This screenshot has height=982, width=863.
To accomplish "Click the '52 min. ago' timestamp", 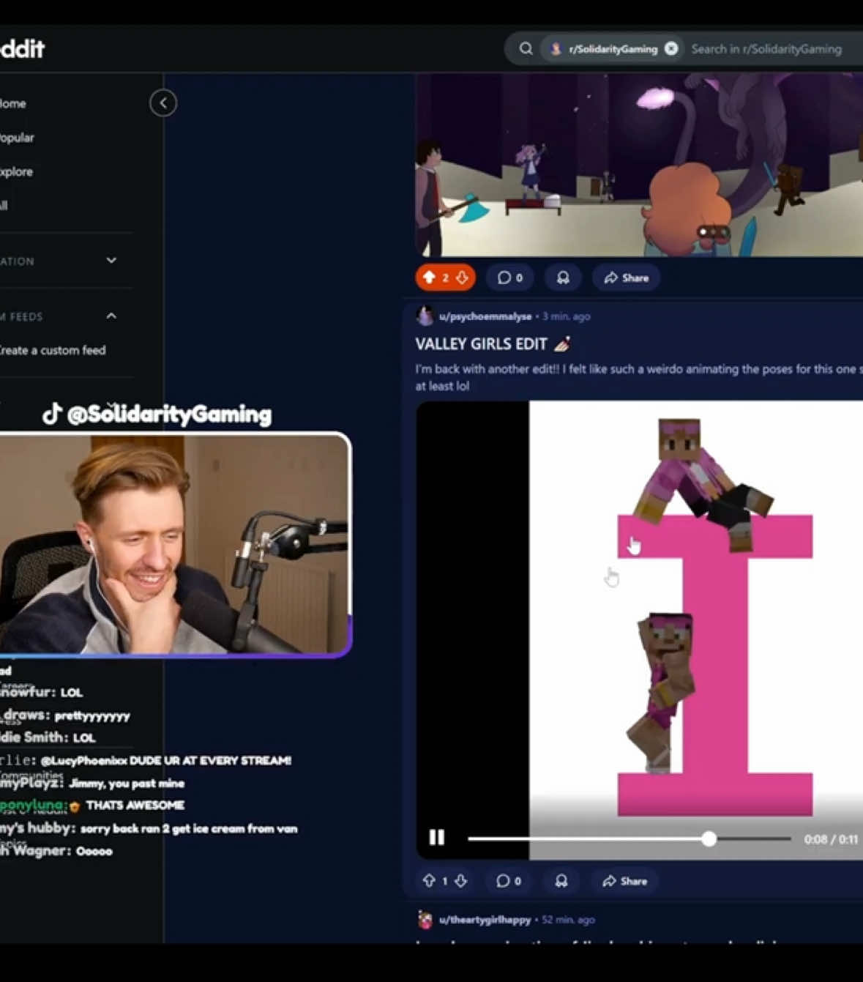I will [x=569, y=920].
